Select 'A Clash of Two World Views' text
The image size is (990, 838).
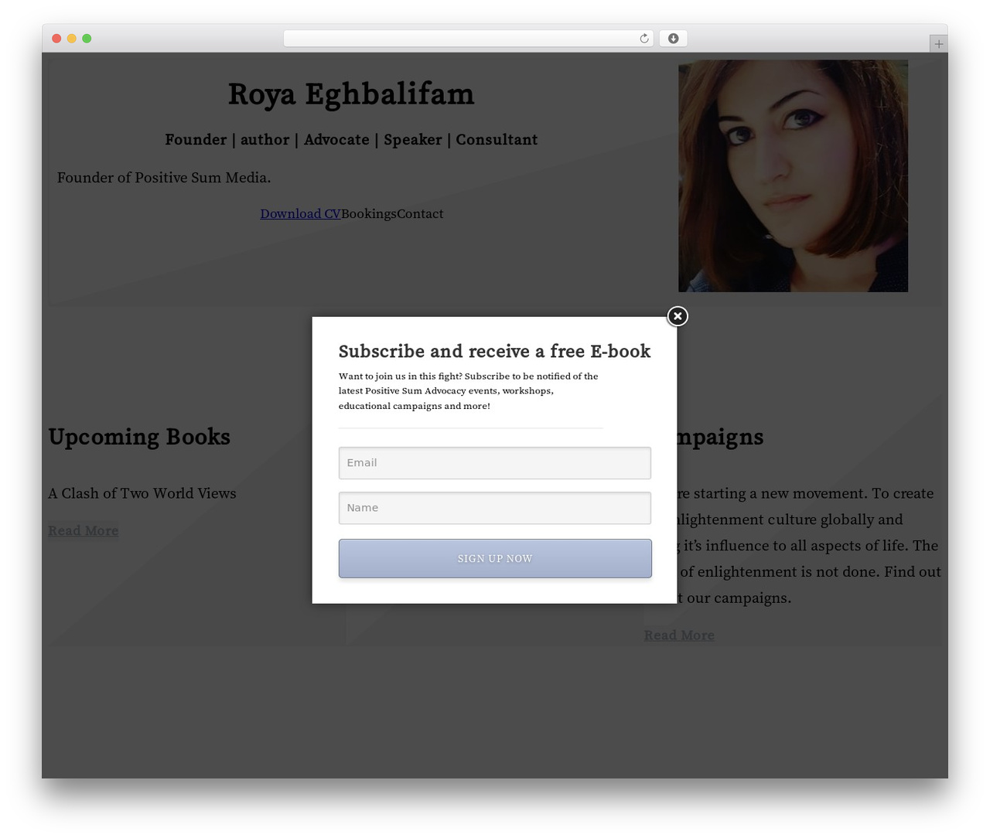(x=142, y=493)
